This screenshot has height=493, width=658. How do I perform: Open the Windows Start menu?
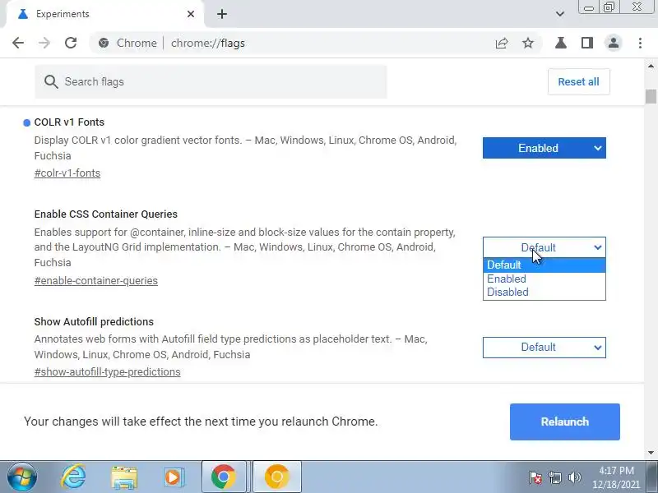click(x=22, y=477)
